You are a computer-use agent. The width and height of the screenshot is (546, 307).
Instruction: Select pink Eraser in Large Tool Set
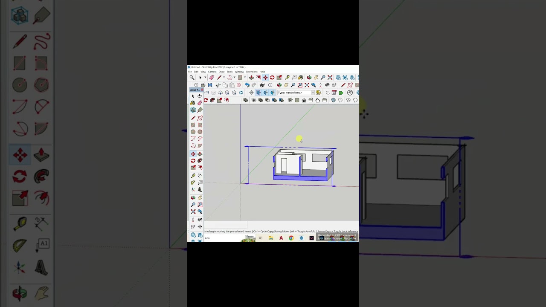[200, 102]
